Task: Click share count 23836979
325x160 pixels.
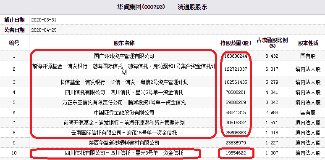Action: pos(236,143)
